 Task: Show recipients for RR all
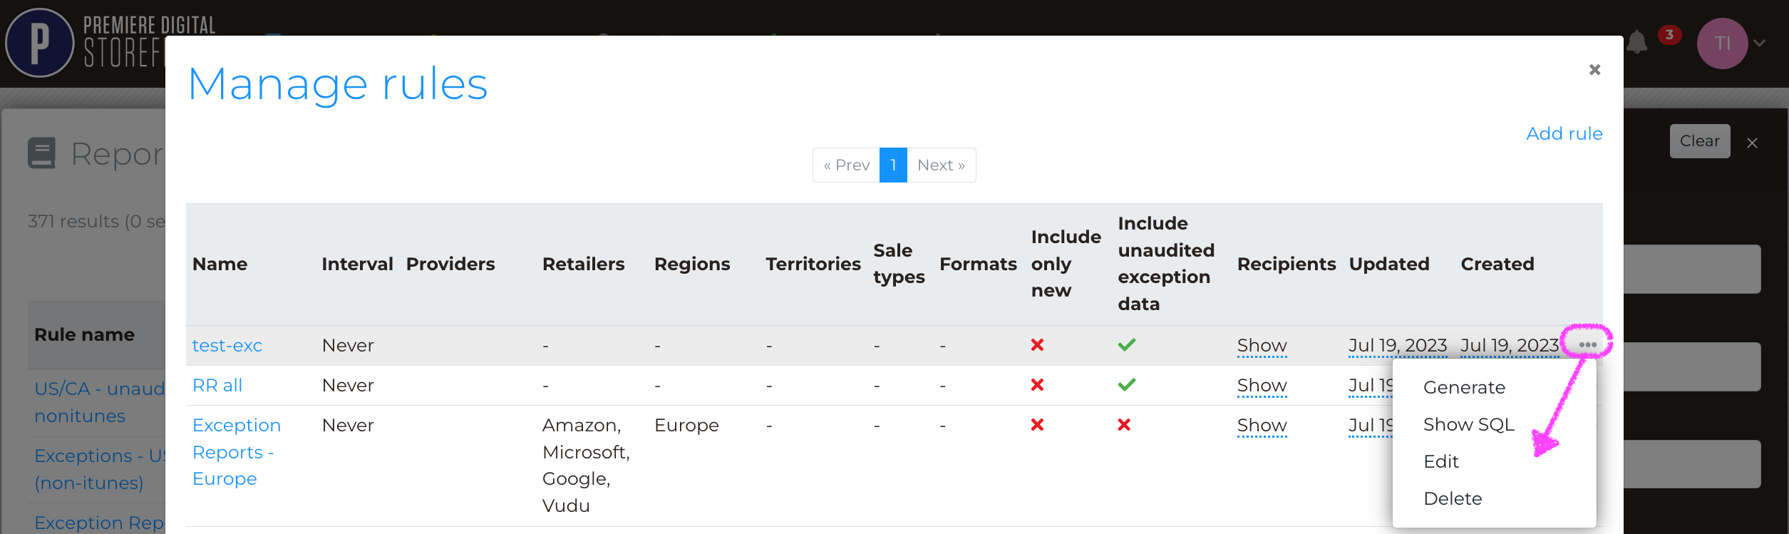coord(1262,385)
